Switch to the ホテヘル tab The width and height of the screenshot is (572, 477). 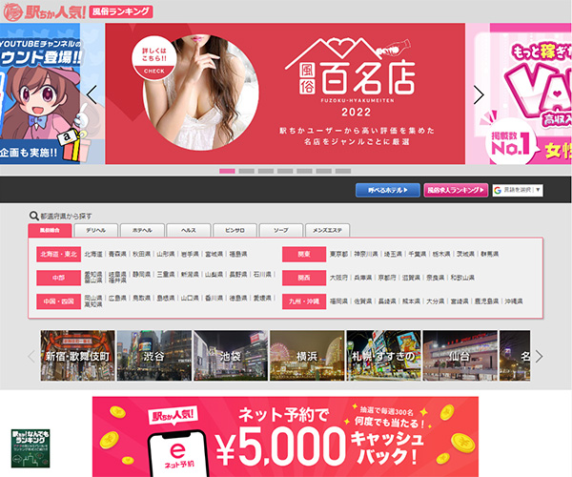(x=142, y=230)
